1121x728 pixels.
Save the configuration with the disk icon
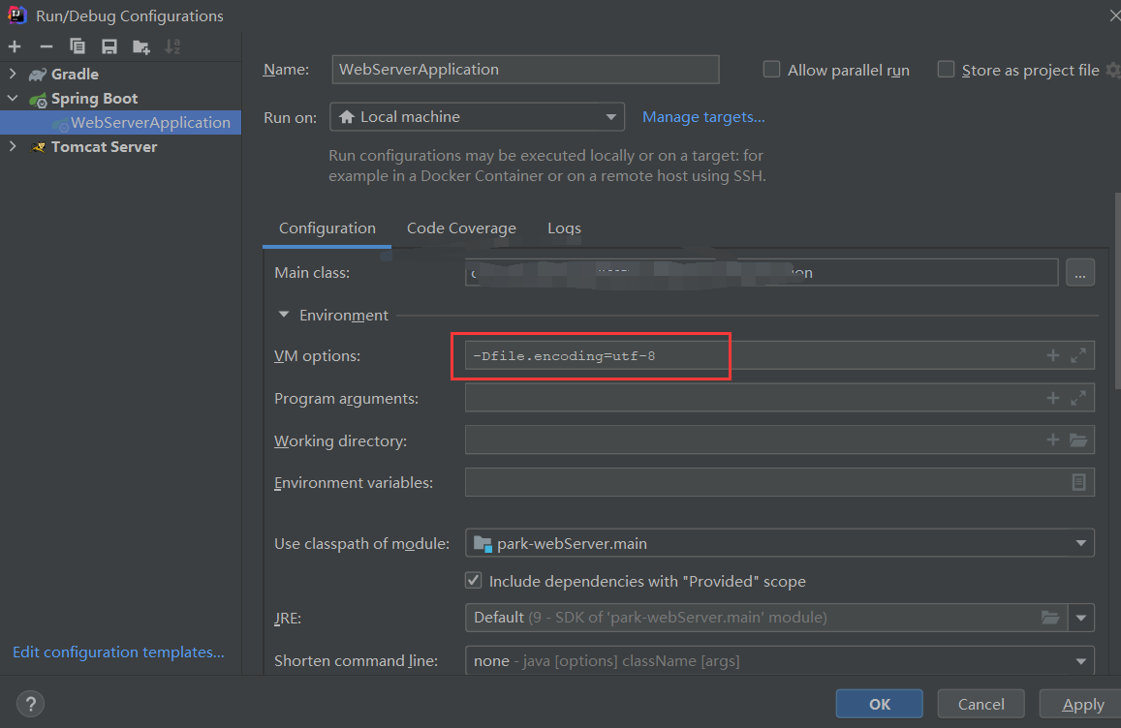tap(109, 47)
